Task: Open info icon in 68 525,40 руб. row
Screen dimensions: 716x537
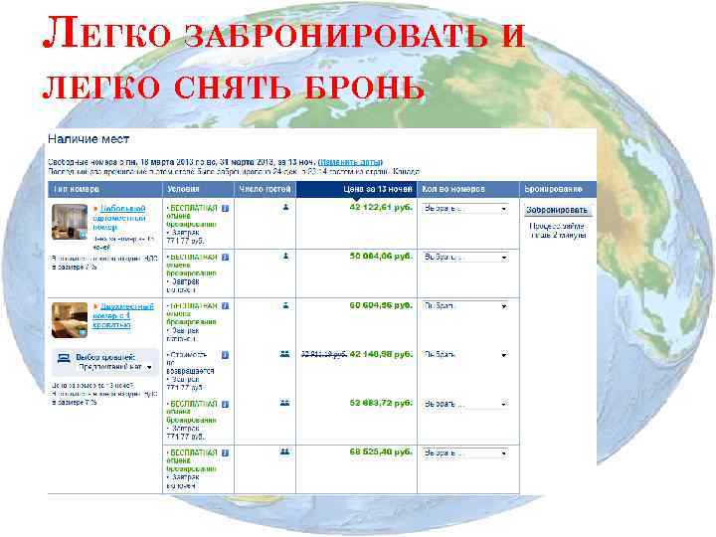Action: pos(225,453)
